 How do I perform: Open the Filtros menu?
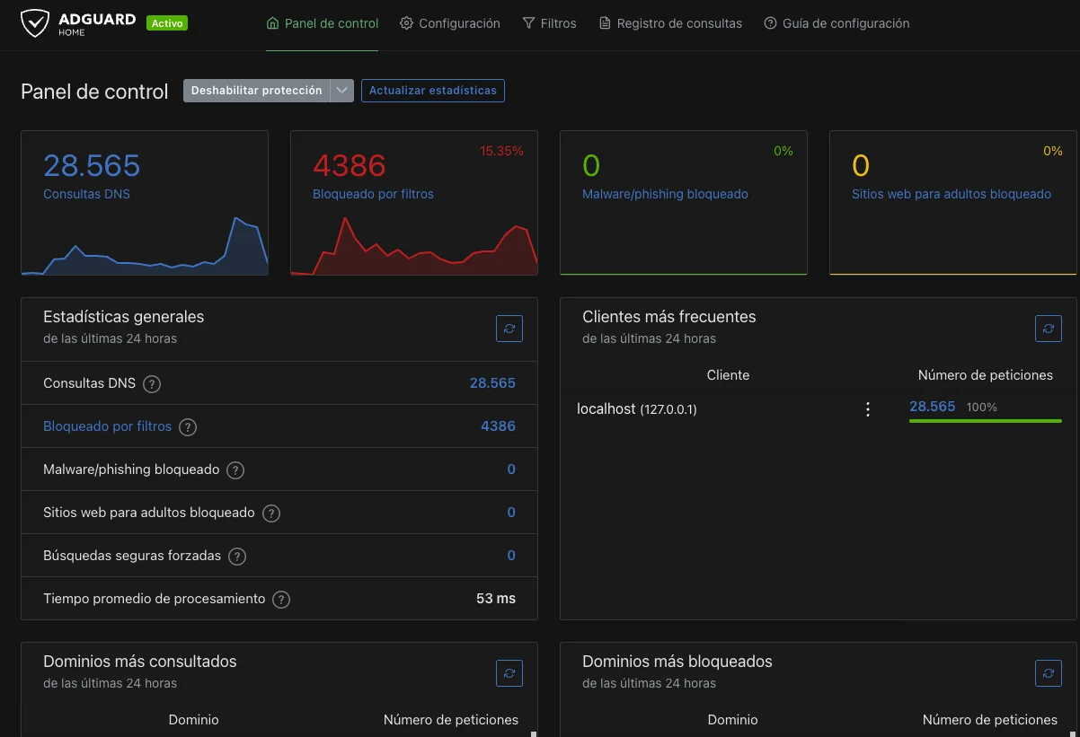549,23
